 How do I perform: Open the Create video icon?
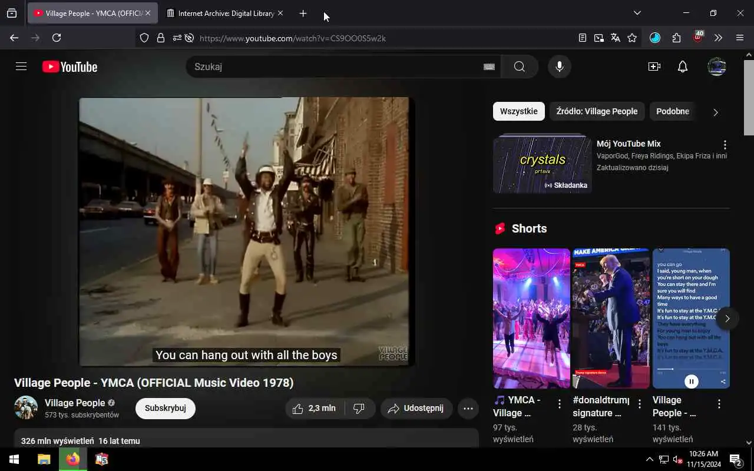pyautogui.click(x=654, y=67)
